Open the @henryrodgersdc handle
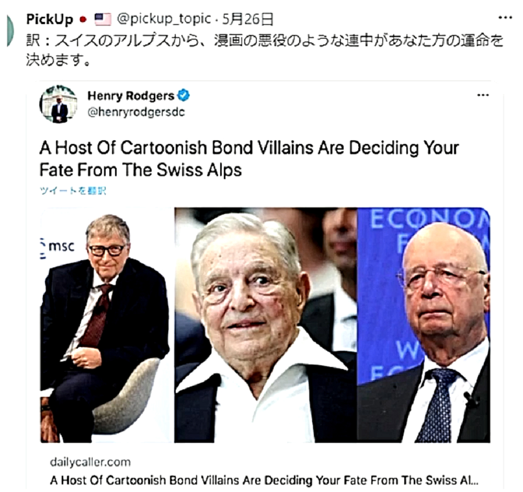 tap(136, 112)
